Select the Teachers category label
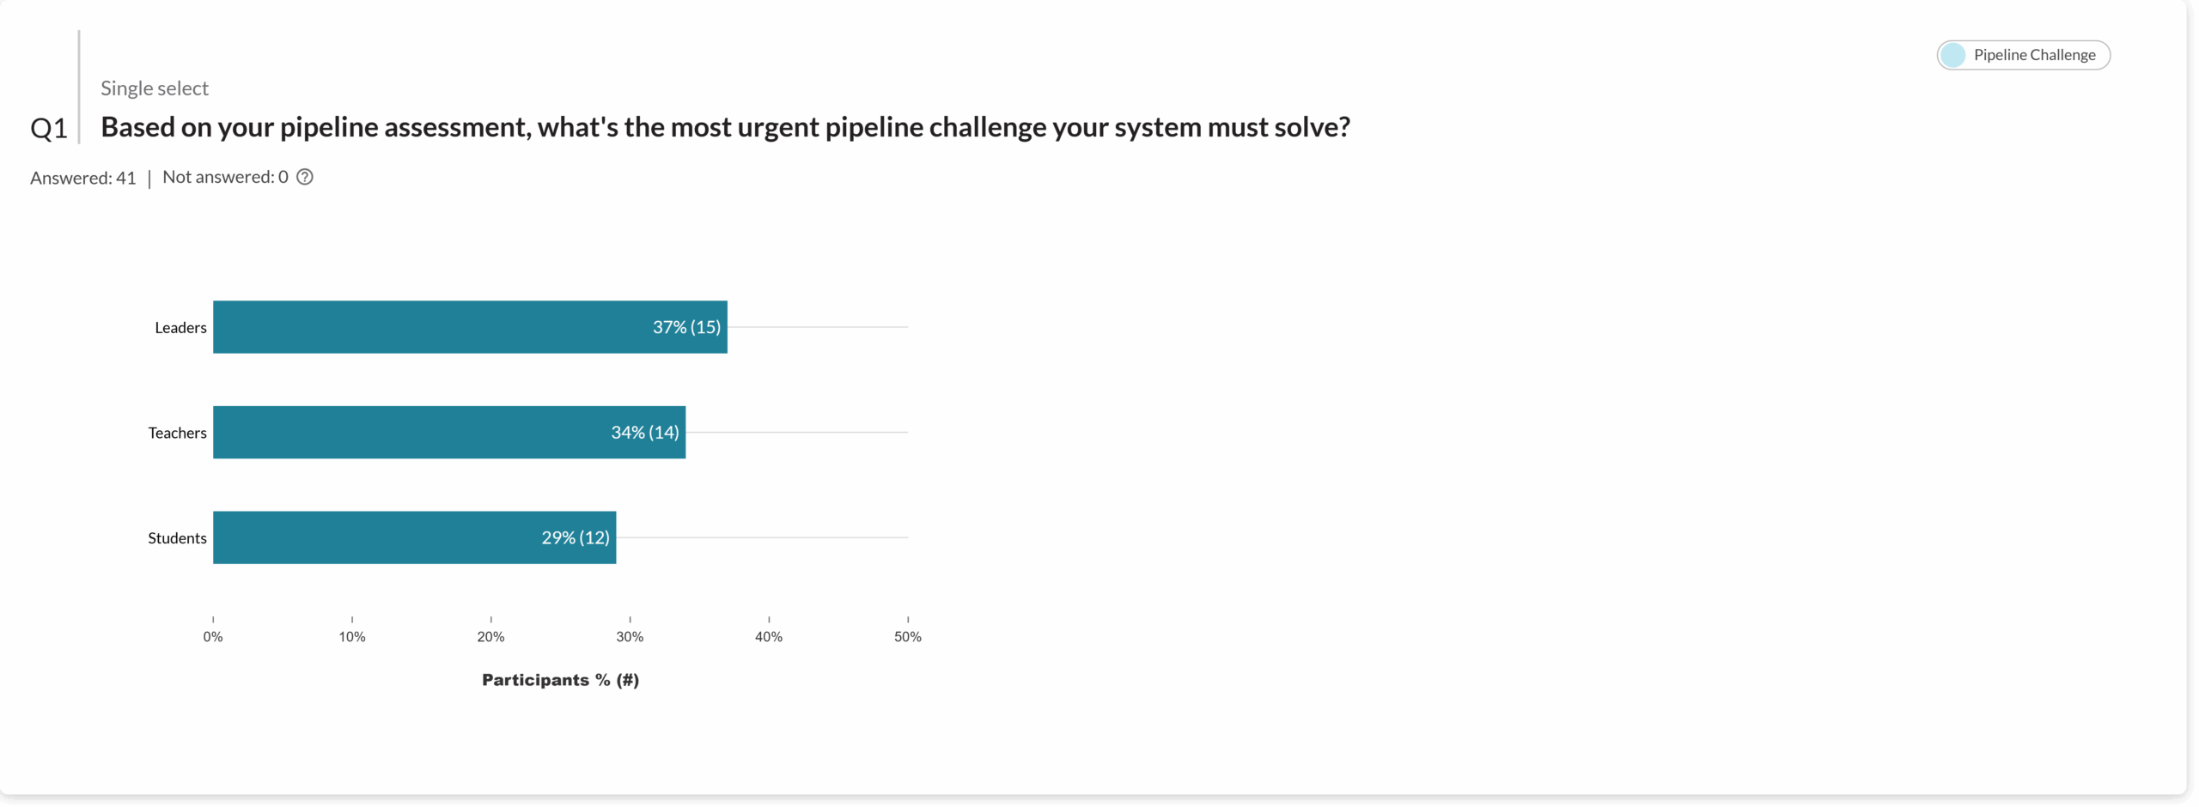Screen dimensions: 2199x807 point(177,433)
